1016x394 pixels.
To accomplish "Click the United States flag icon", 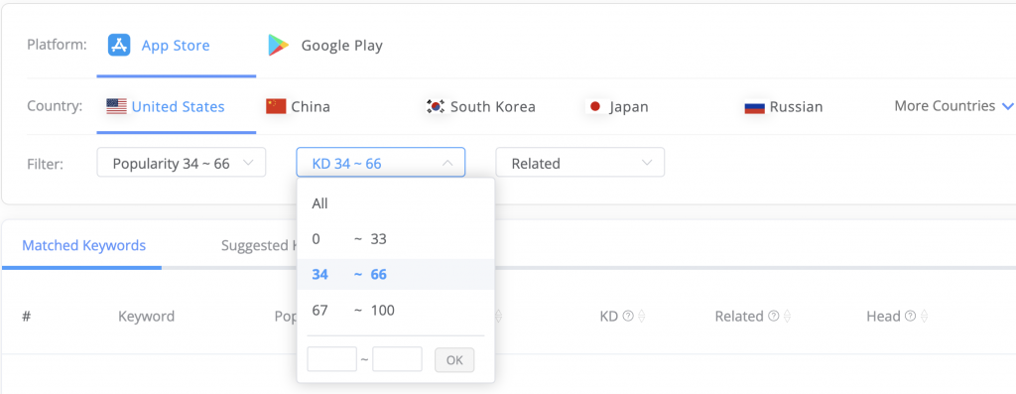I will [117, 107].
